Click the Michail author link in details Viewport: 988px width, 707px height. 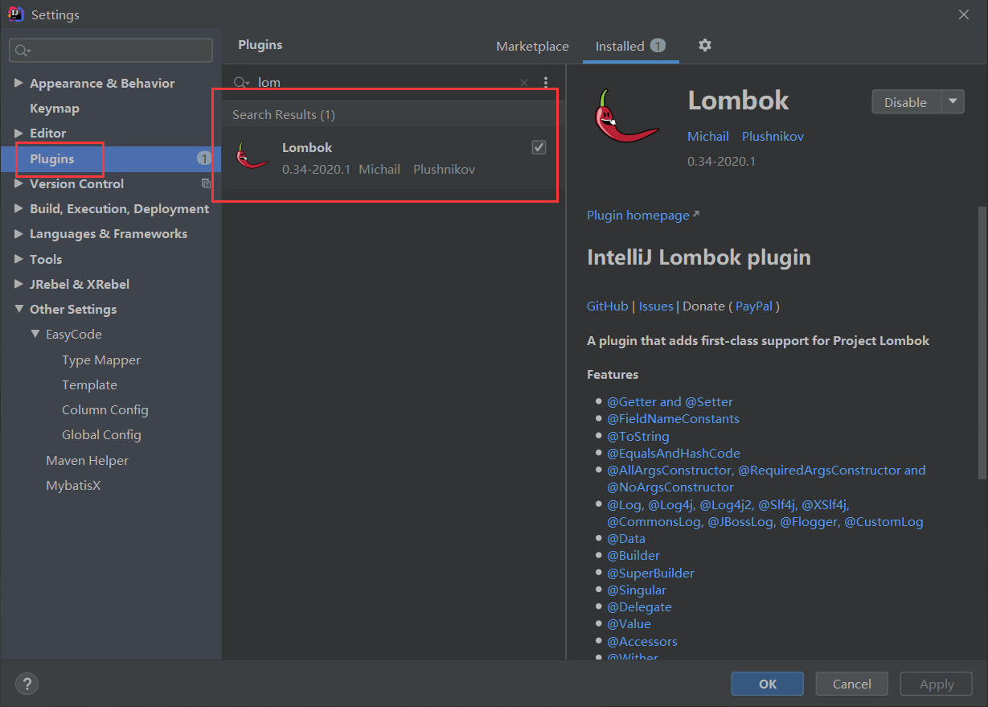click(x=708, y=136)
